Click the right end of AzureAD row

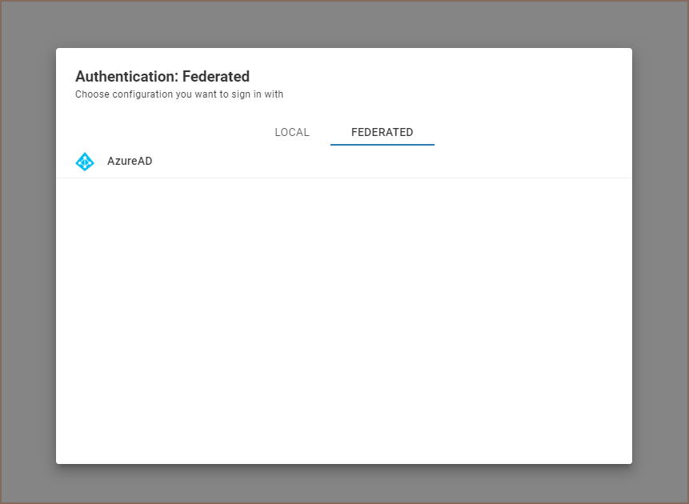(608, 162)
